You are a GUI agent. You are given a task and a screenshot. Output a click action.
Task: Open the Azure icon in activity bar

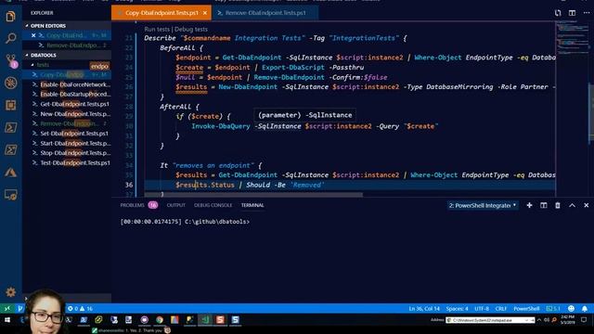10,173
